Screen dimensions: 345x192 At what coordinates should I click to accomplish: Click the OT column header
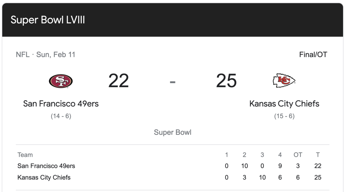pyautogui.click(x=298, y=155)
